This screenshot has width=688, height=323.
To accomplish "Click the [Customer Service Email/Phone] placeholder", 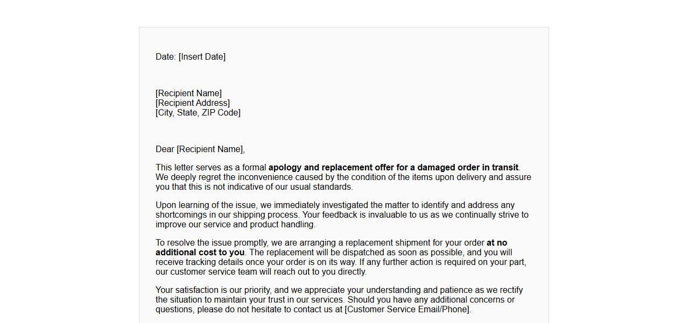I will 408,310.
